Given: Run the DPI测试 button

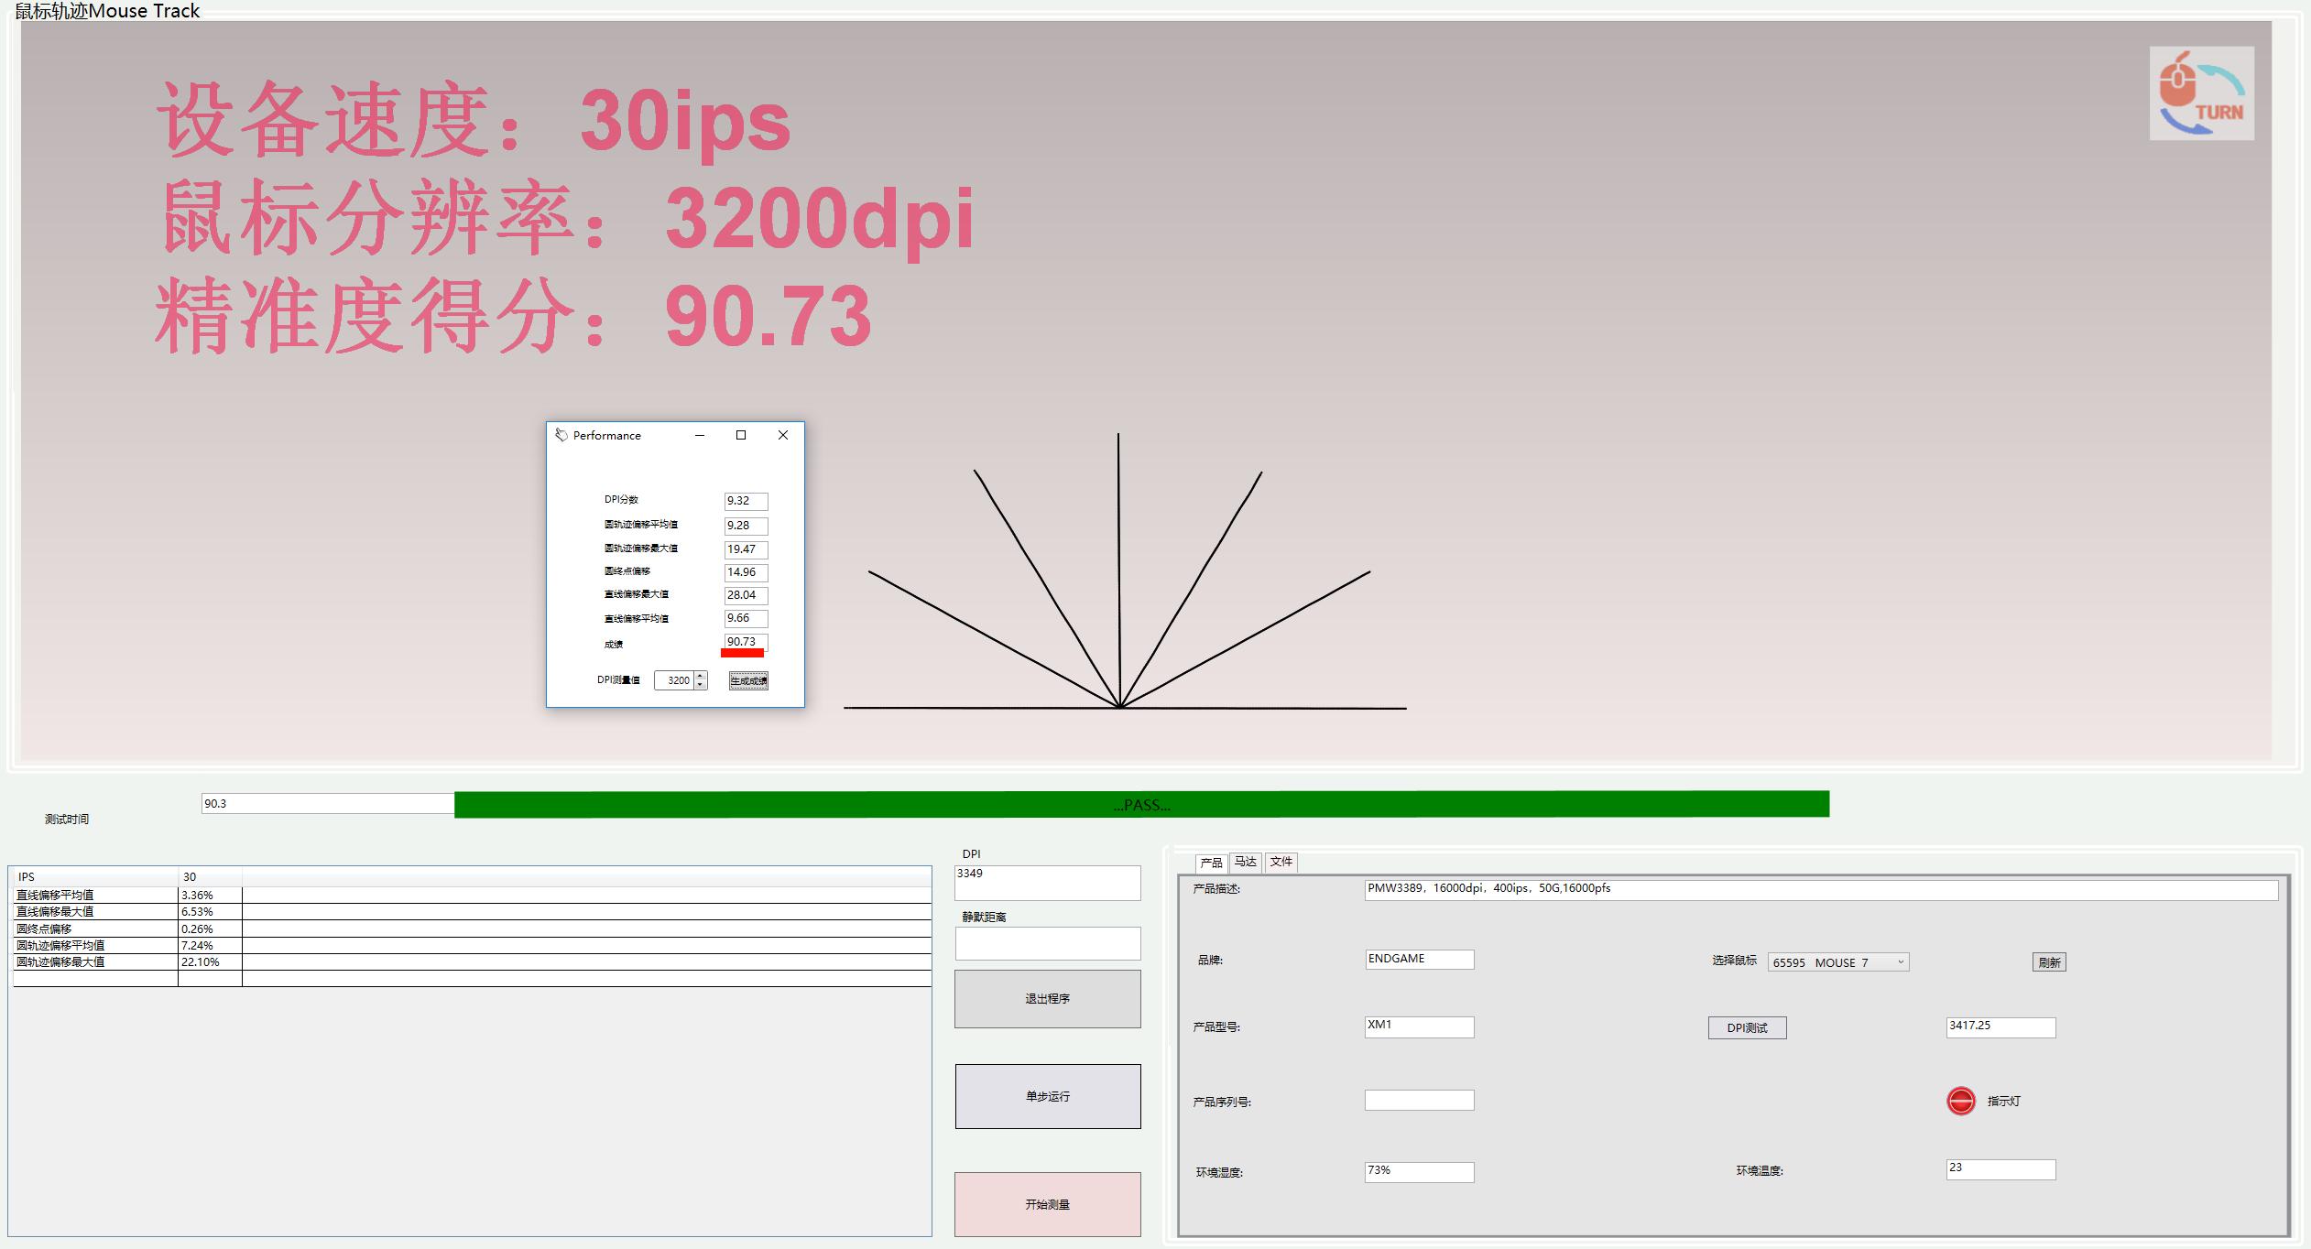Looking at the screenshot, I should 1747,1027.
